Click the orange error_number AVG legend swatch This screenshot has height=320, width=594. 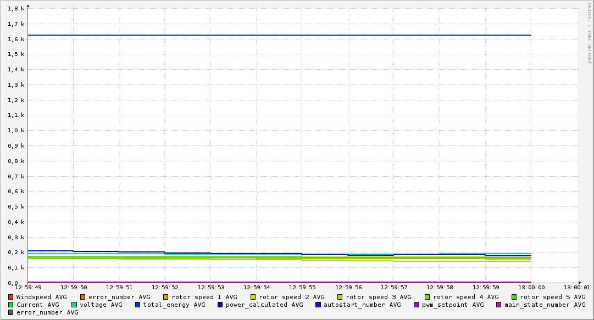tap(83, 297)
